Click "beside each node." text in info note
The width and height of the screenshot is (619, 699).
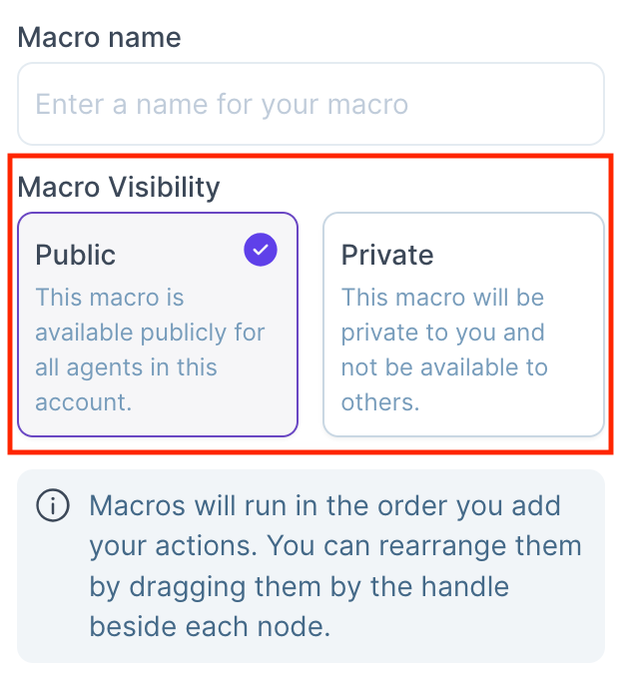pyautogui.click(x=210, y=626)
